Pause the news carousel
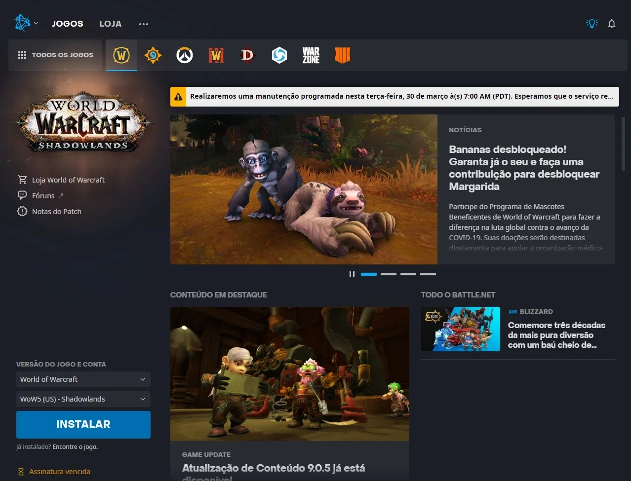This screenshot has height=481, width=631. (352, 274)
